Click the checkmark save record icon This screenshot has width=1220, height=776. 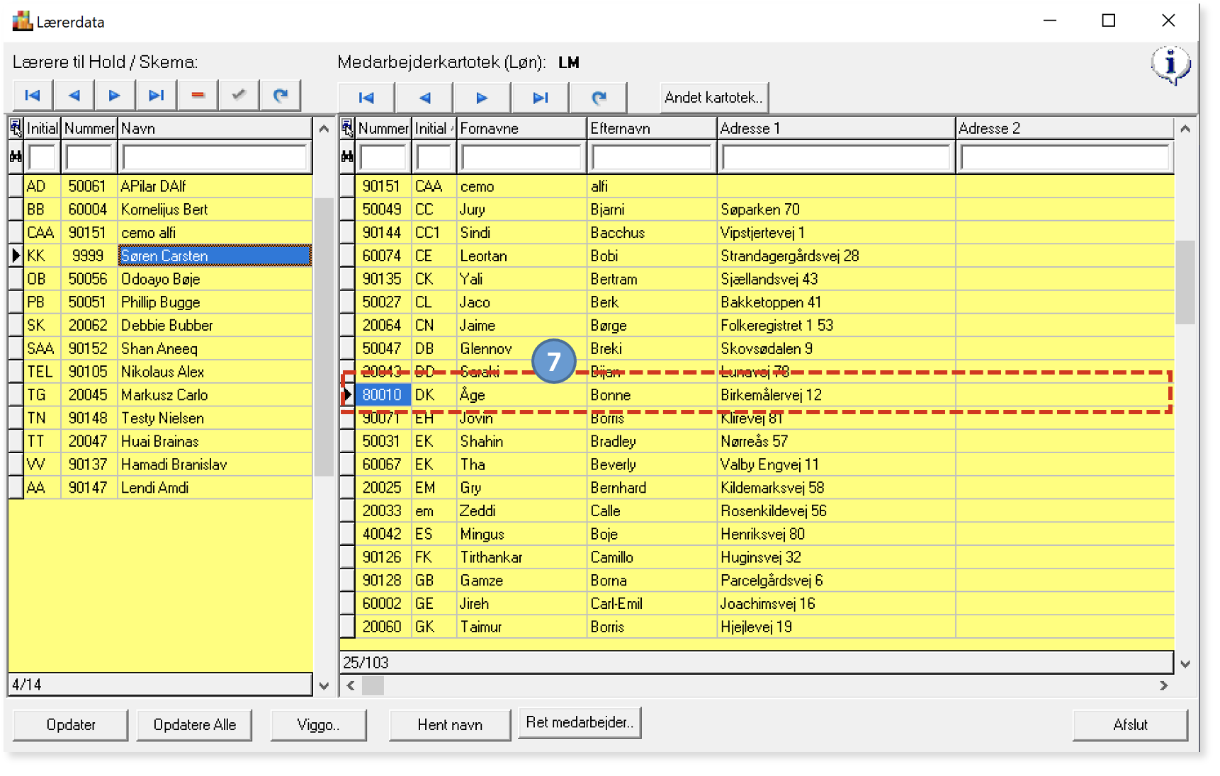[239, 96]
